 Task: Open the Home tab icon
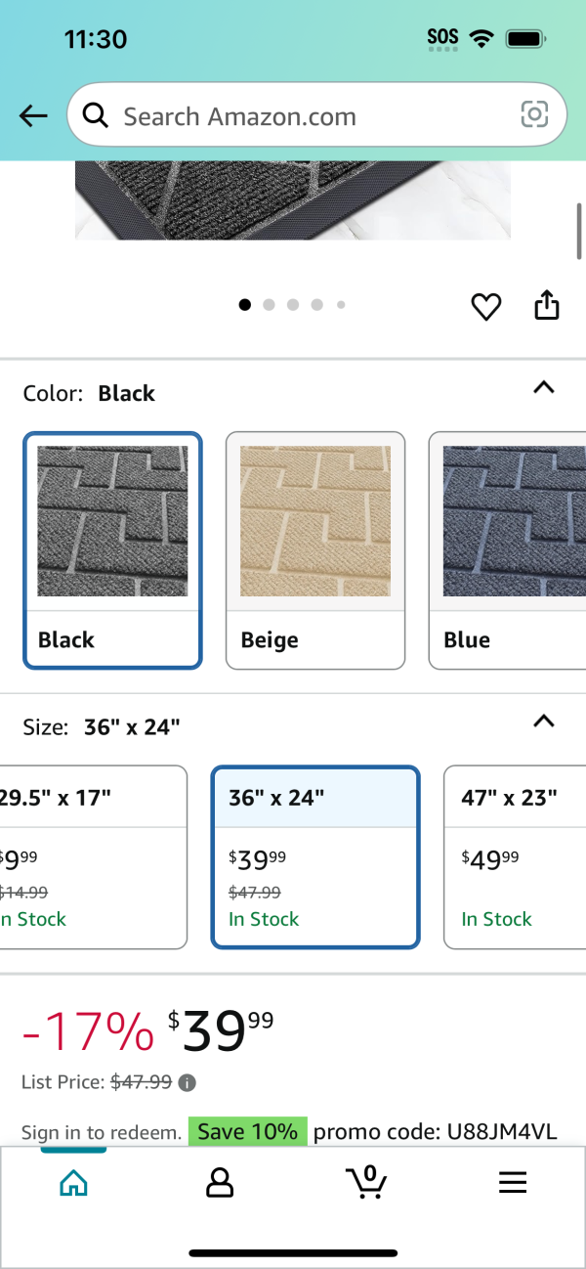pos(73,1183)
